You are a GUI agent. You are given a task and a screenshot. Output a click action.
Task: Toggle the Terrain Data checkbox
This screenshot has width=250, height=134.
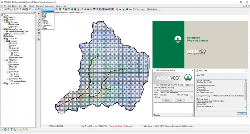tap(4, 17)
